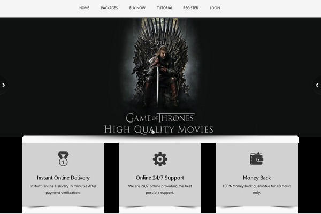Open the TUTORIAL page
Image resolution: width=321 pixels, height=214 pixels.
pyautogui.click(x=165, y=8)
